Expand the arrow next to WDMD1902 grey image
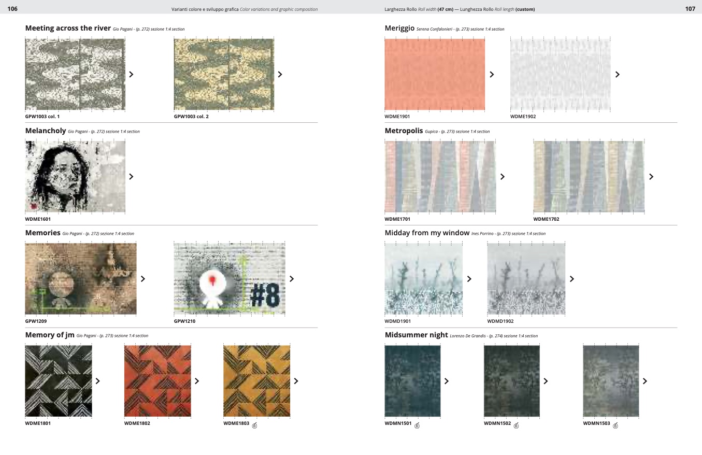The width and height of the screenshot is (702, 455). [572, 279]
